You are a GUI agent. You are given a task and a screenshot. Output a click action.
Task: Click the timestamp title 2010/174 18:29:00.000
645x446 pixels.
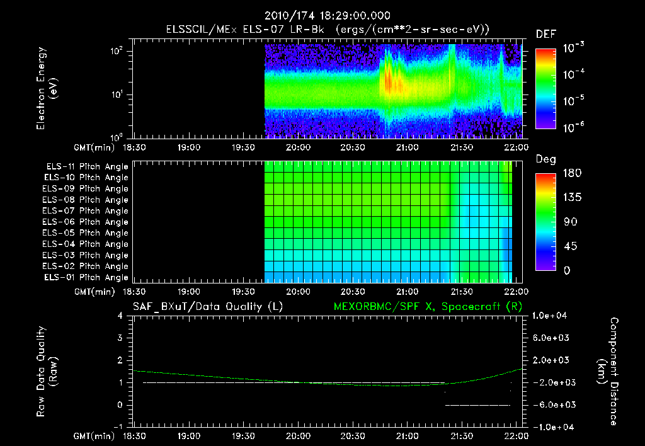point(328,16)
